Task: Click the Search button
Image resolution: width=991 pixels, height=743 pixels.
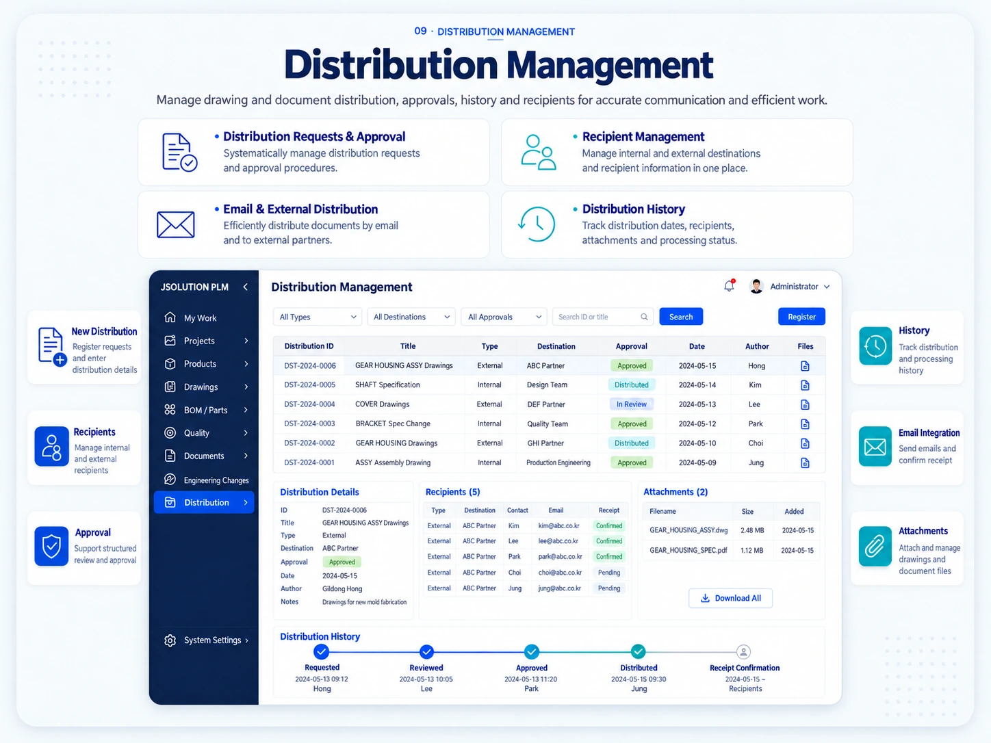Action: point(681,317)
